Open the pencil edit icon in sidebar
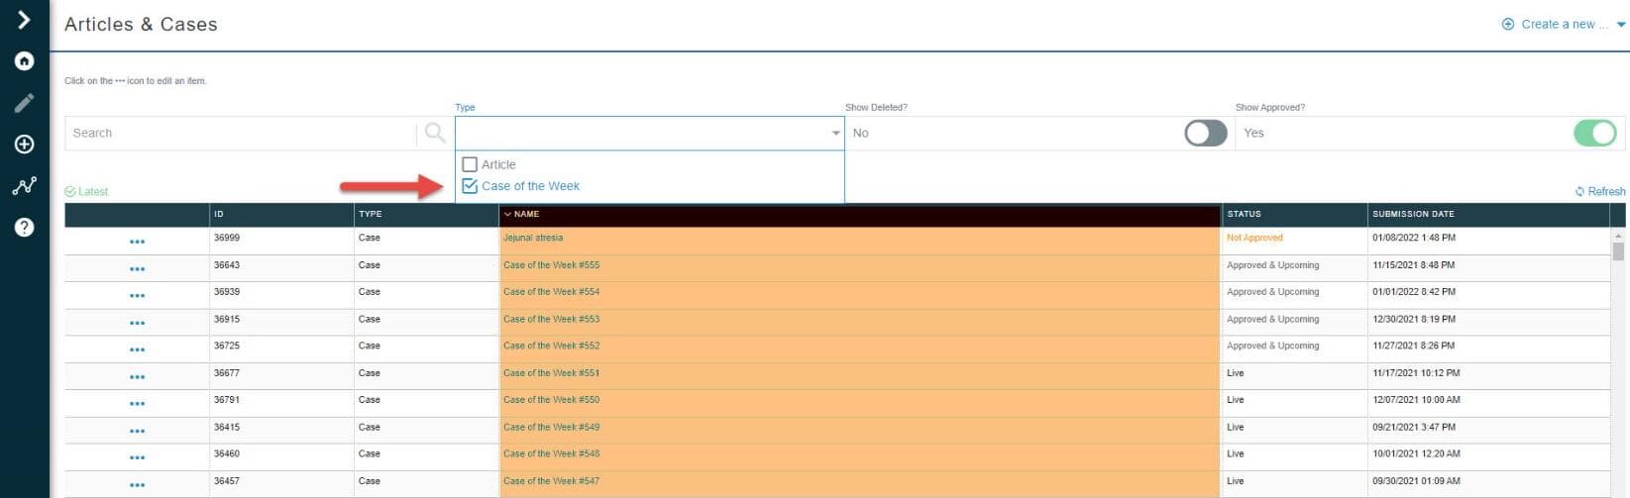This screenshot has width=1630, height=498. pos(24,103)
